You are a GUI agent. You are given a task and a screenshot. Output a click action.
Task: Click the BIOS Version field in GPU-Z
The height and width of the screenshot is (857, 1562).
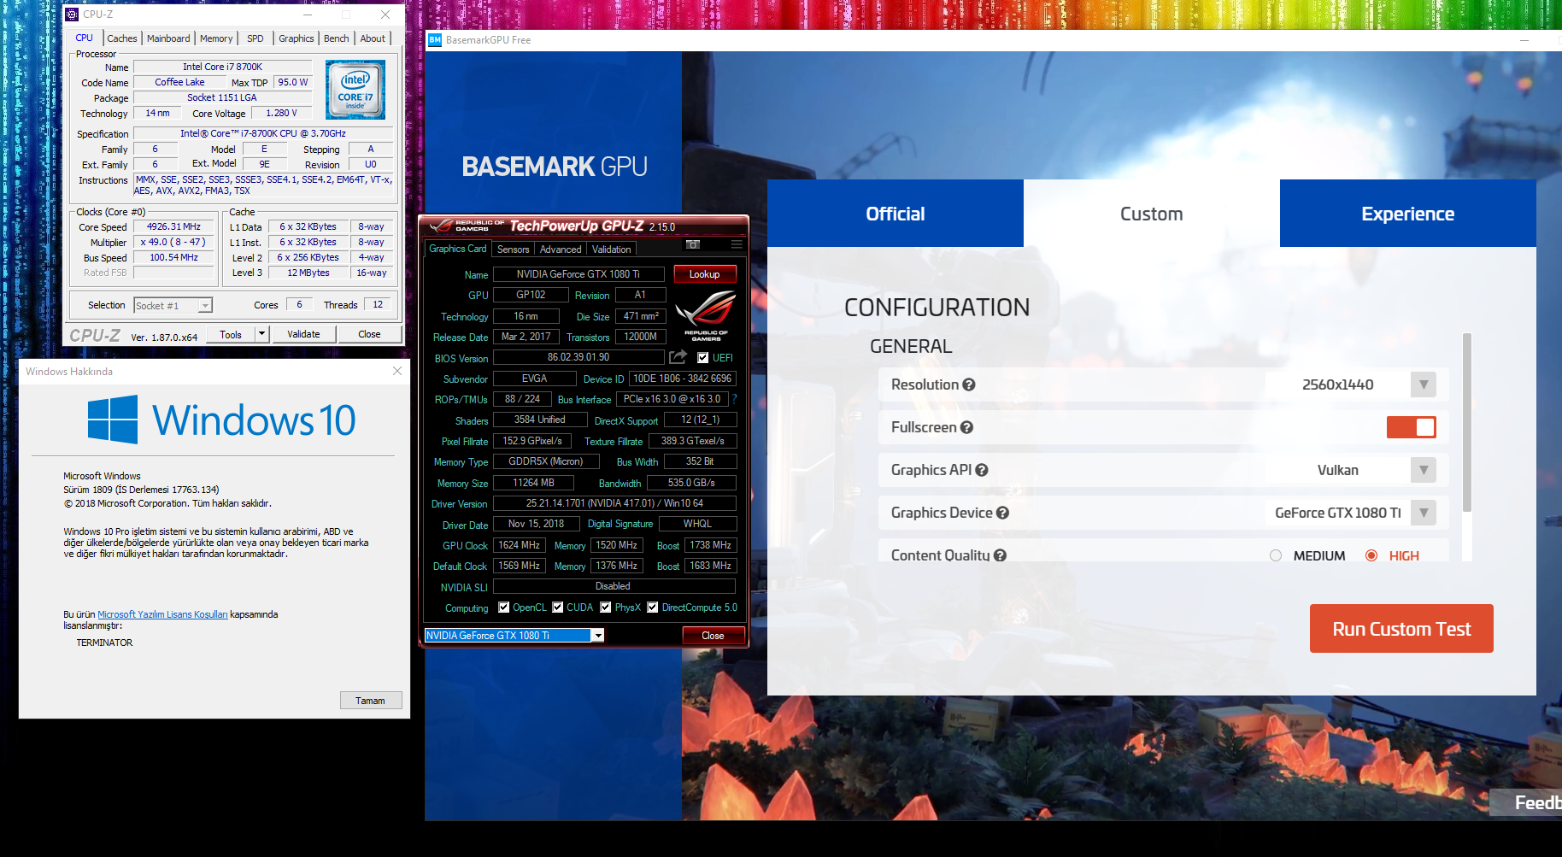click(578, 357)
